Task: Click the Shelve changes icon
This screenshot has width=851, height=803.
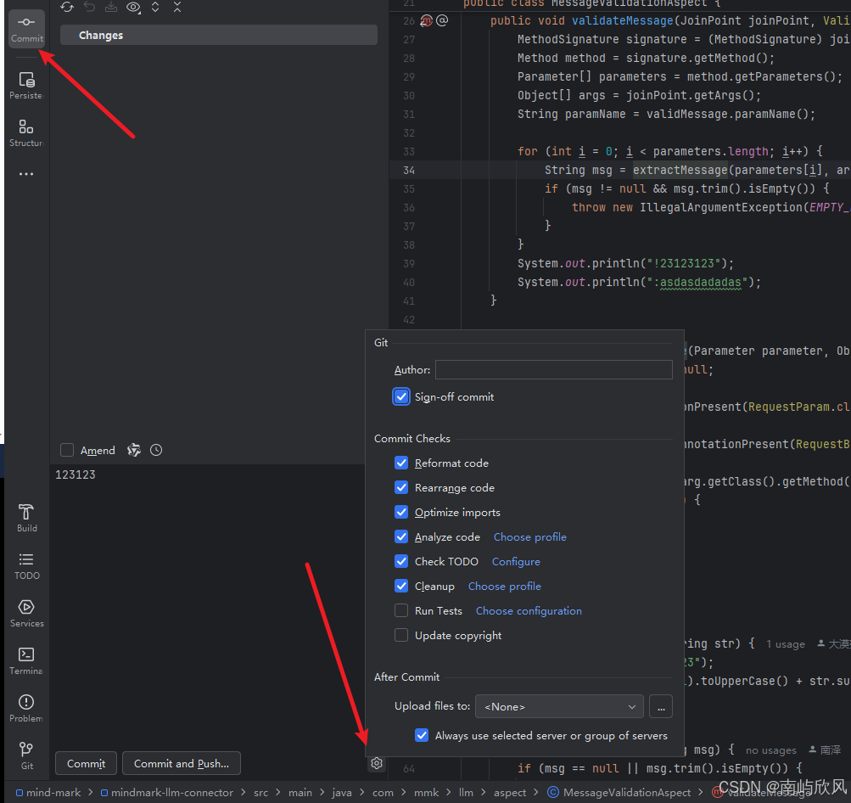Action: pos(111,7)
